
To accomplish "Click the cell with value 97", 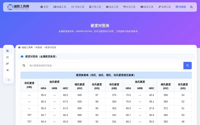I will (x=97, y=95).
